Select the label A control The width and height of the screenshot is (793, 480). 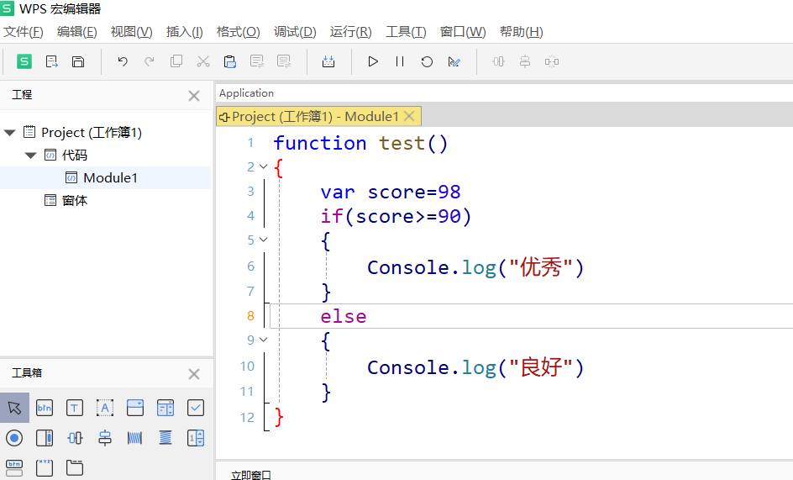(105, 408)
